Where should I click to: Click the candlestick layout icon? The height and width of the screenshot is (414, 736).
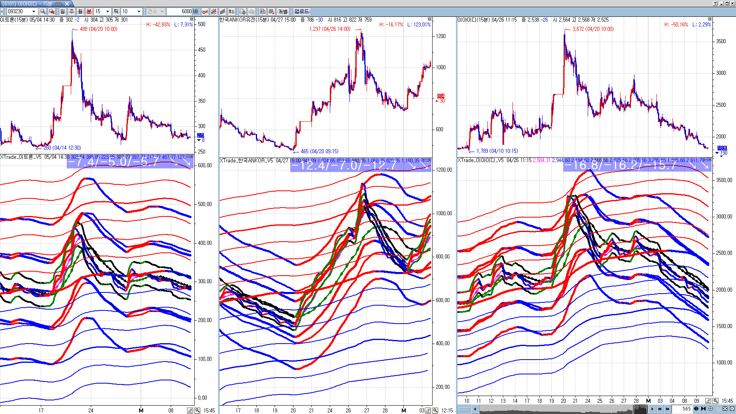pos(263,12)
